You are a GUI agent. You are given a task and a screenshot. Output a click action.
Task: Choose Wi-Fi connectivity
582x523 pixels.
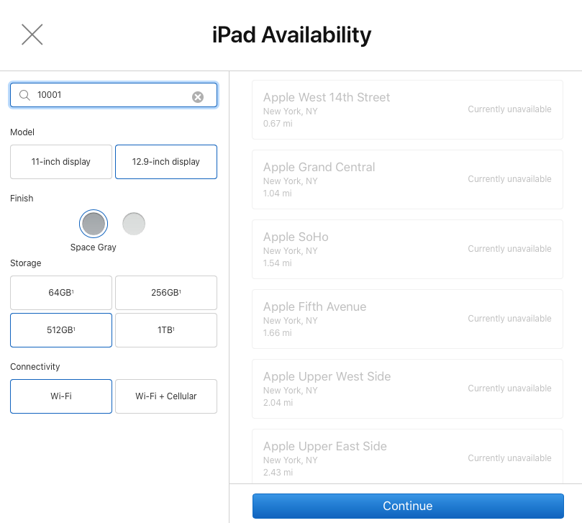click(x=61, y=396)
